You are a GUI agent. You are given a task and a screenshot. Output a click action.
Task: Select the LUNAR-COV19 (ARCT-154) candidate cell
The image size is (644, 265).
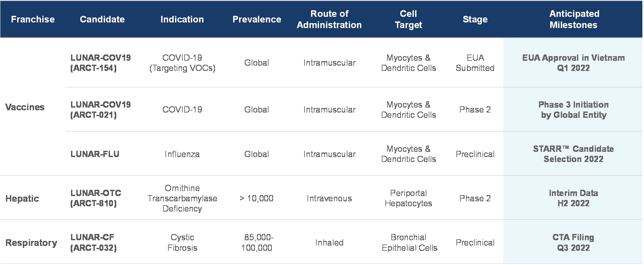point(100,63)
